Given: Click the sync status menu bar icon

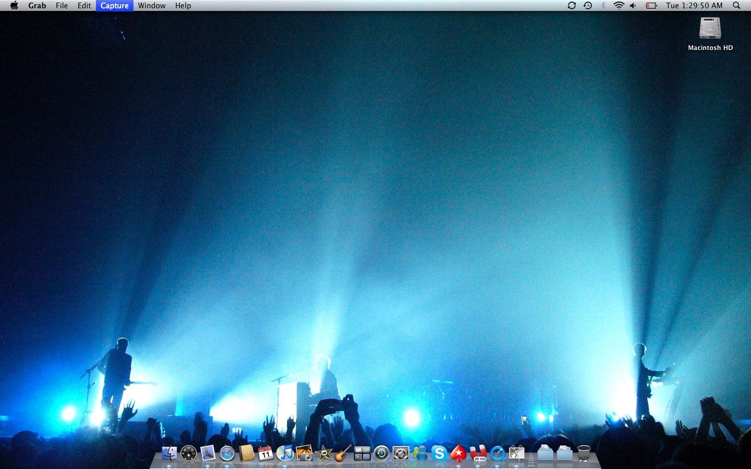Looking at the screenshot, I should pos(572,6).
